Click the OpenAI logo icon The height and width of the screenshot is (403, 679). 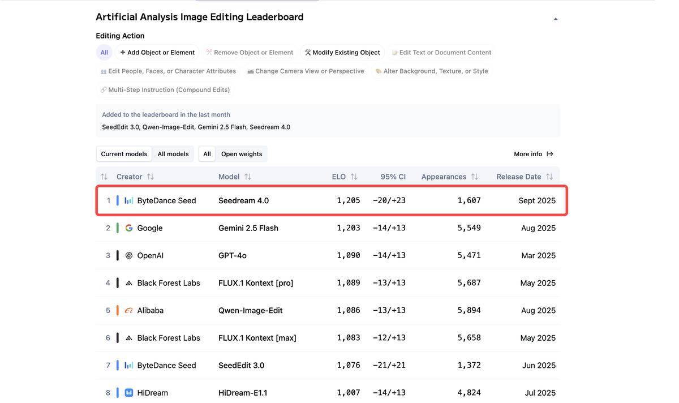coord(129,255)
